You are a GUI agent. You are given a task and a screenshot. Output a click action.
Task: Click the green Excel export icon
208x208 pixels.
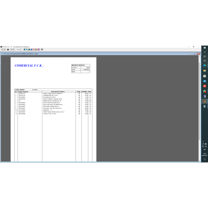29,50
